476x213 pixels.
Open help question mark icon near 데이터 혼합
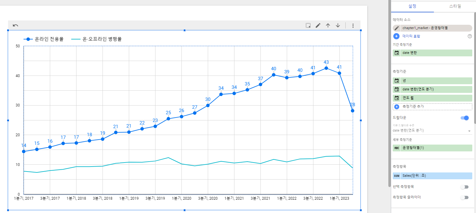click(x=469, y=36)
